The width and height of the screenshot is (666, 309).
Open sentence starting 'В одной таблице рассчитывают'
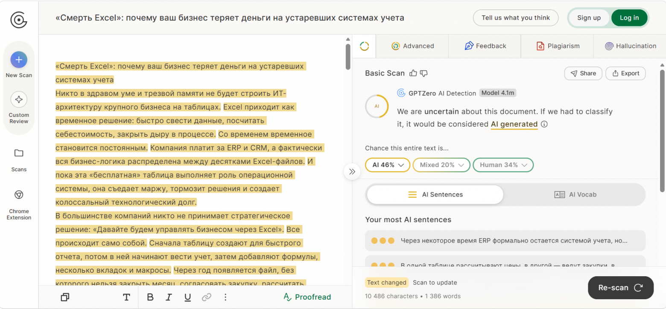(505, 261)
